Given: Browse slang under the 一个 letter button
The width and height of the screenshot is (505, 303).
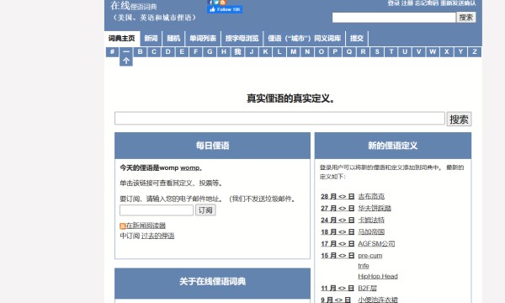Looking at the screenshot, I should [126, 56].
